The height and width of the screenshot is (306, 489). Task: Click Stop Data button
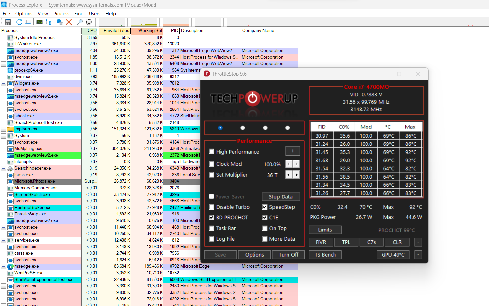[281, 197]
